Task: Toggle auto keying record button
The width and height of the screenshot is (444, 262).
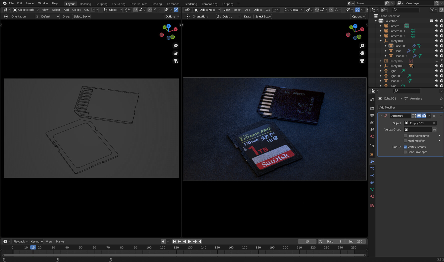Action: tap(163, 241)
